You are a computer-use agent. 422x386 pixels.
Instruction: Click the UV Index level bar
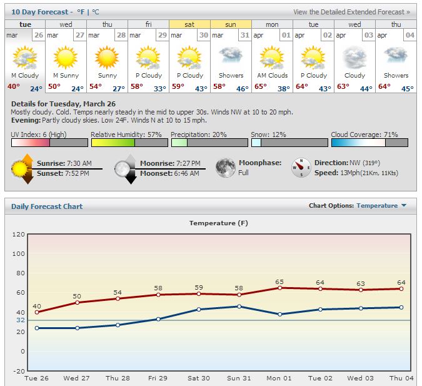click(49, 143)
